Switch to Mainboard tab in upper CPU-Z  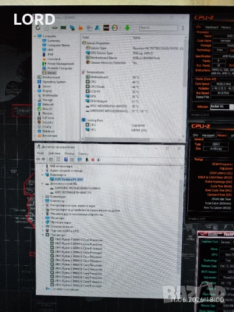[212, 27]
